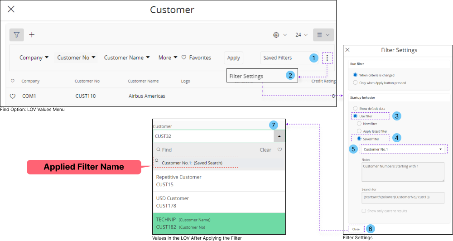Click the heart icon next to Clear
The image size is (453, 241).
tap(280, 149)
